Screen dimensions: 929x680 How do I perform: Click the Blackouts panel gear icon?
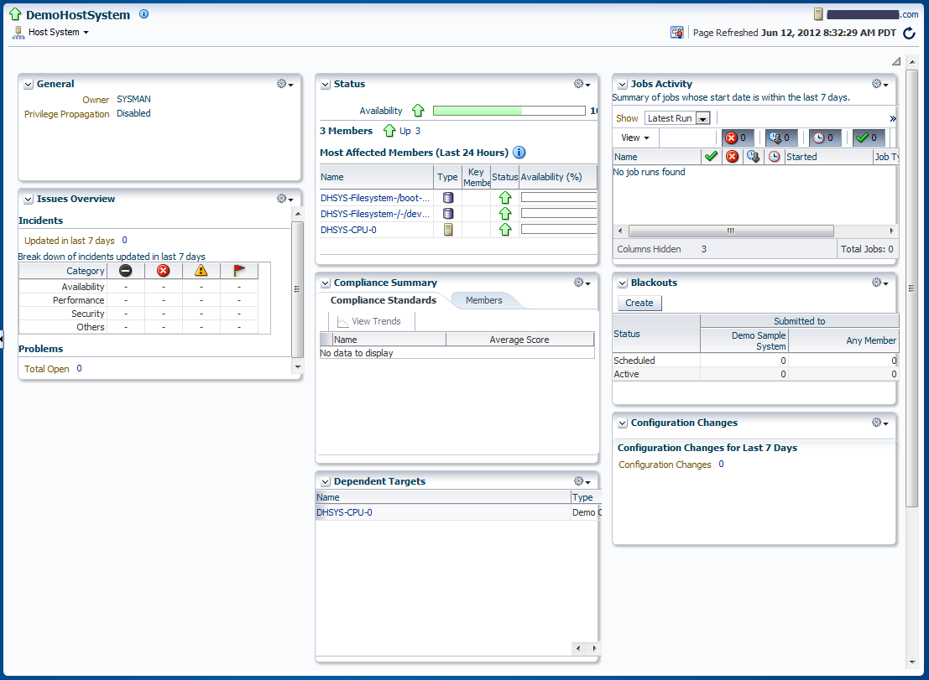tap(879, 283)
